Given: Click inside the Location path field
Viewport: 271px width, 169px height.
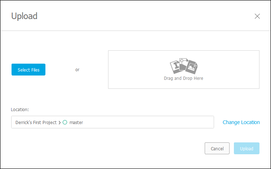Looking at the screenshot, I should (x=144, y=122).
